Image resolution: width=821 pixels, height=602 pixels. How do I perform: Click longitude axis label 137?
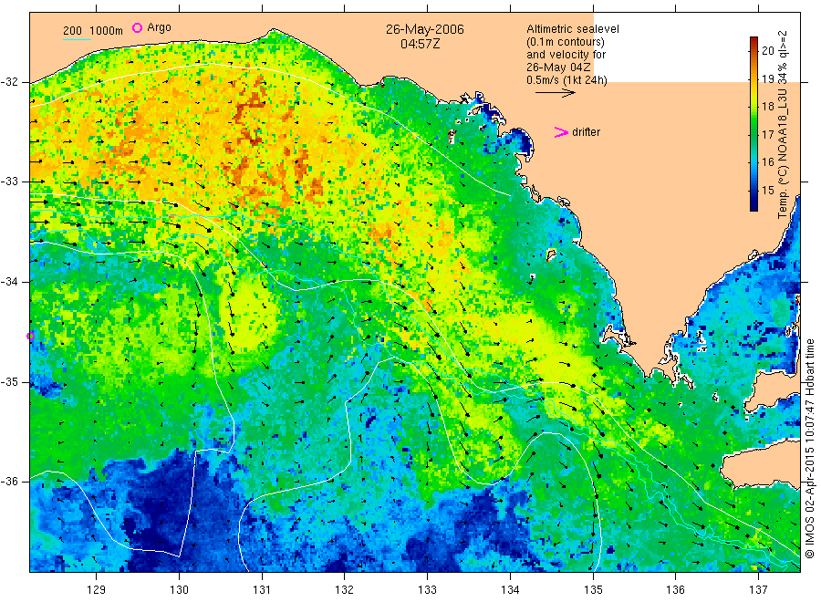click(758, 590)
